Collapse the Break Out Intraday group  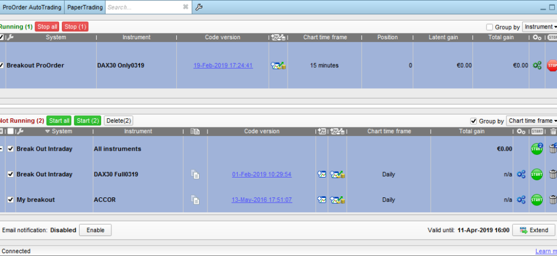click(1, 148)
